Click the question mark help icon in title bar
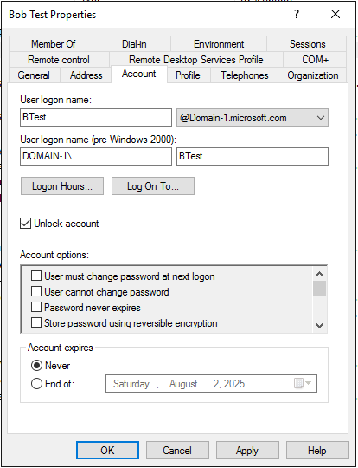Image resolution: width=358 pixels, height=468 pixels. tap(297, 14)
